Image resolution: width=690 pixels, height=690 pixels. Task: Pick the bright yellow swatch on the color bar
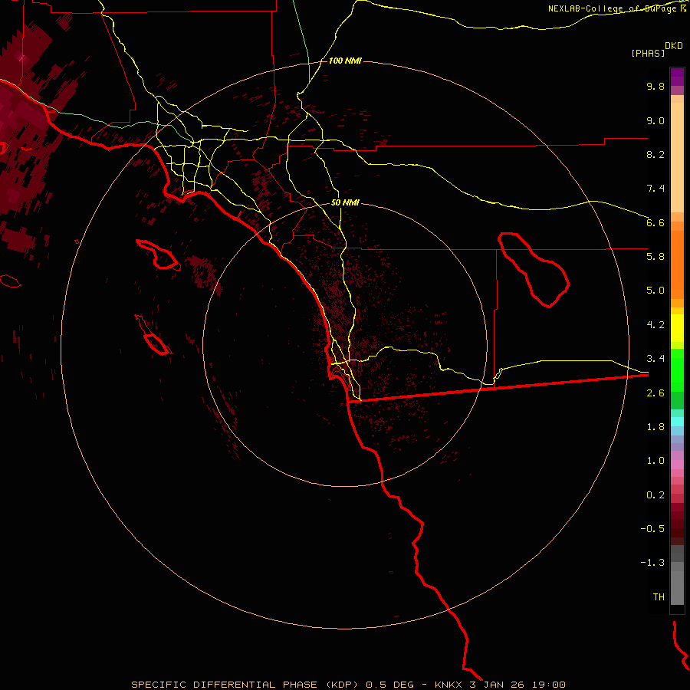(x=677, y=328)
